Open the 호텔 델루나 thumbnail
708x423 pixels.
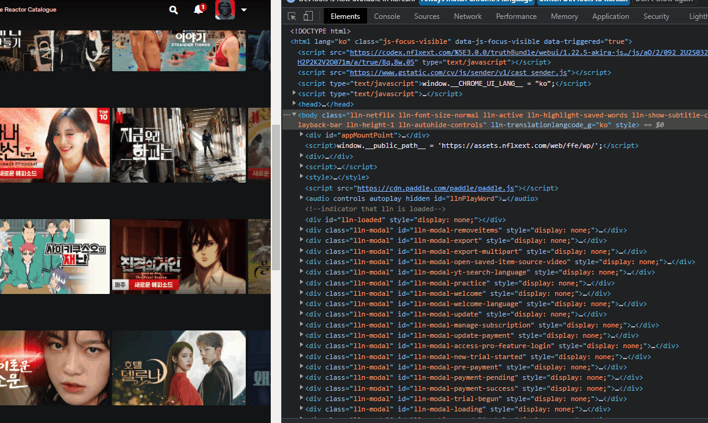[x=179, y=368]
